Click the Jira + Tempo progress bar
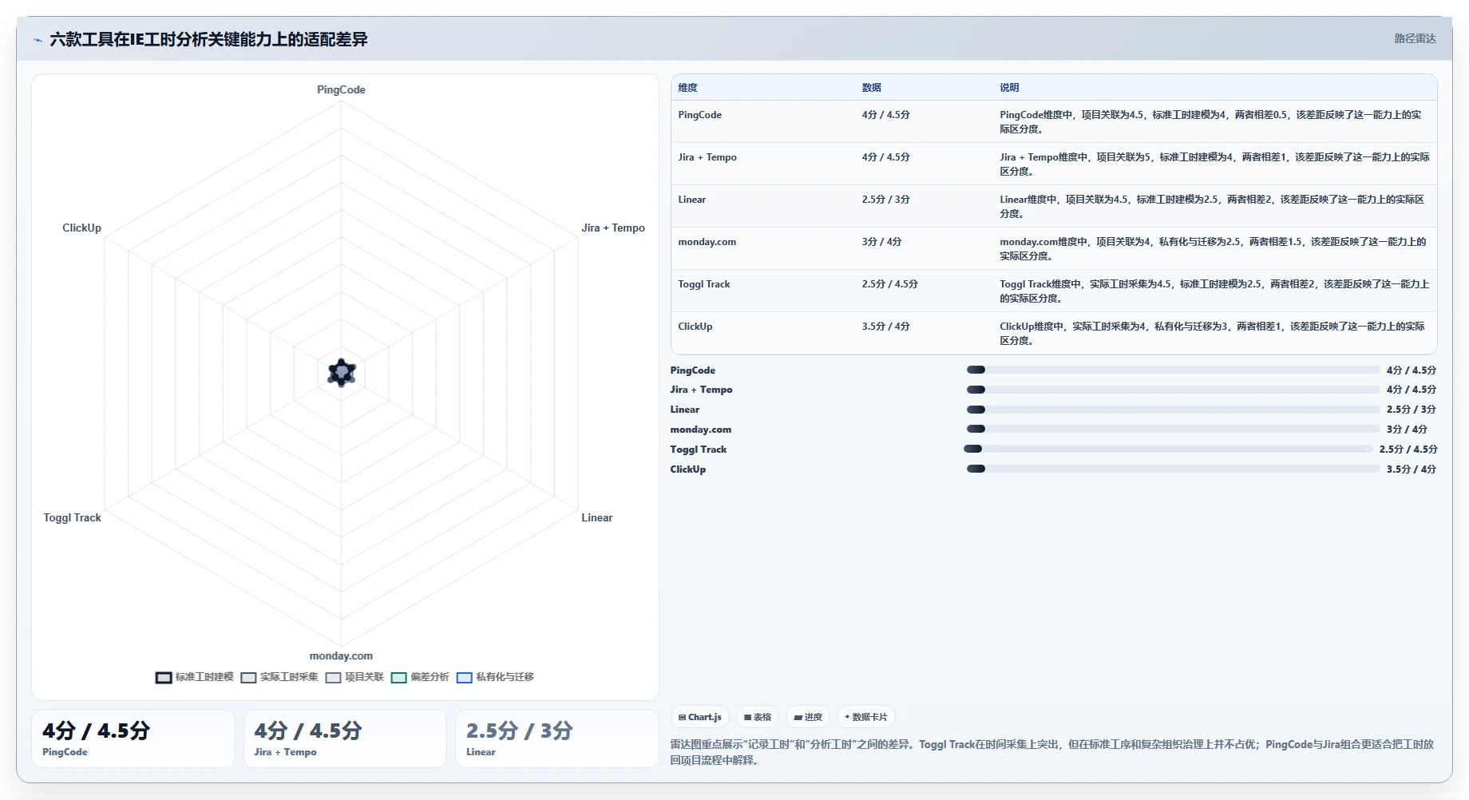This screenshot has width=1469, height=800. tap(1173, 390)
